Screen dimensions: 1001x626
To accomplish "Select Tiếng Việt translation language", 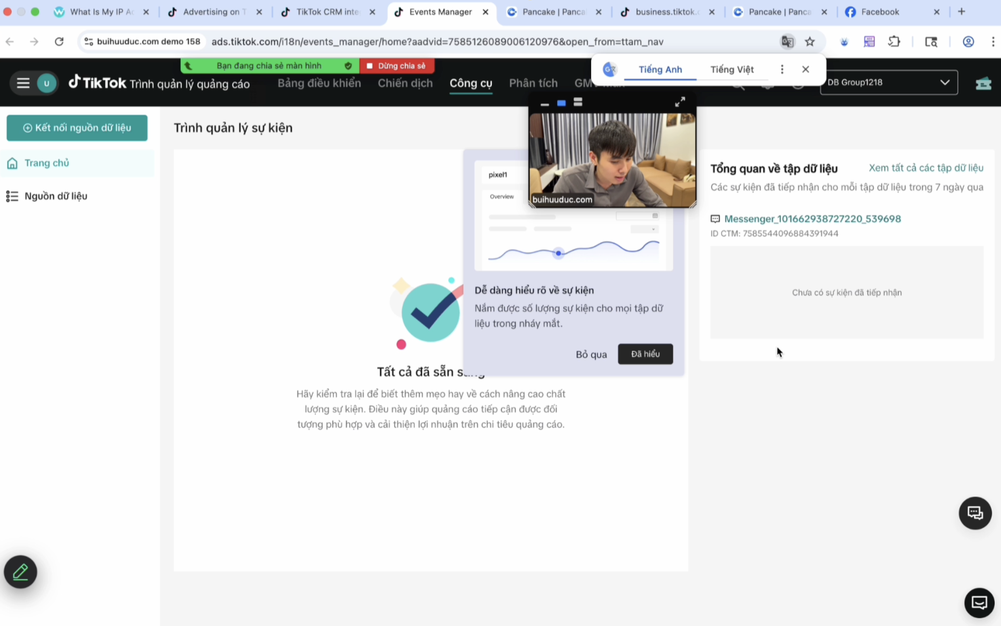I will (x=732, y=69).
